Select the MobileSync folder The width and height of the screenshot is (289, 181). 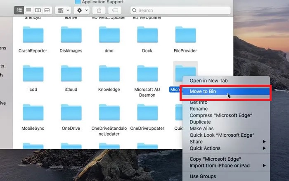pyautogui.click(x=33, y=112)
